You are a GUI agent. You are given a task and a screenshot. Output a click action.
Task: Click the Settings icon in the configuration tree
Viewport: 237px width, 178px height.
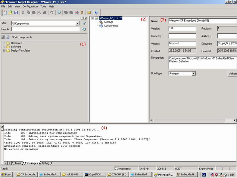click(101, 22)
